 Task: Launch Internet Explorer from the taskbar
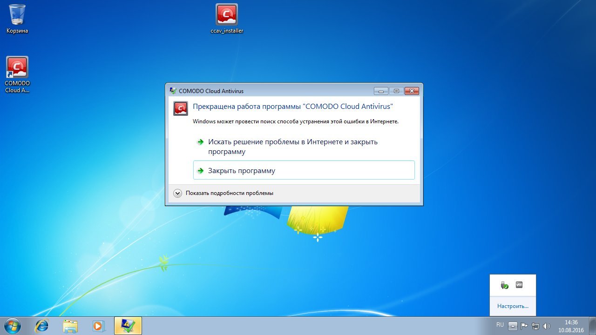[x=41, y=326]
